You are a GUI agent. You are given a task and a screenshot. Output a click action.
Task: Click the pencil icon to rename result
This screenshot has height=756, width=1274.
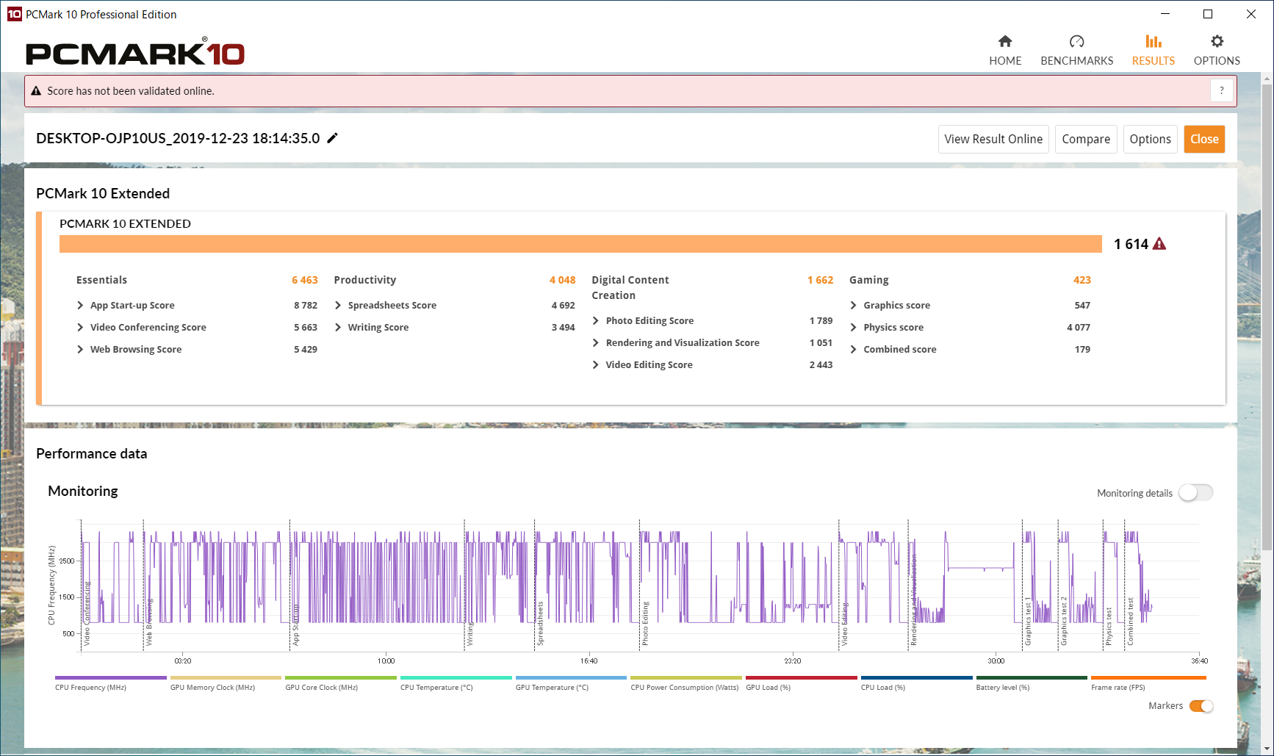click(x=333, y=138)
